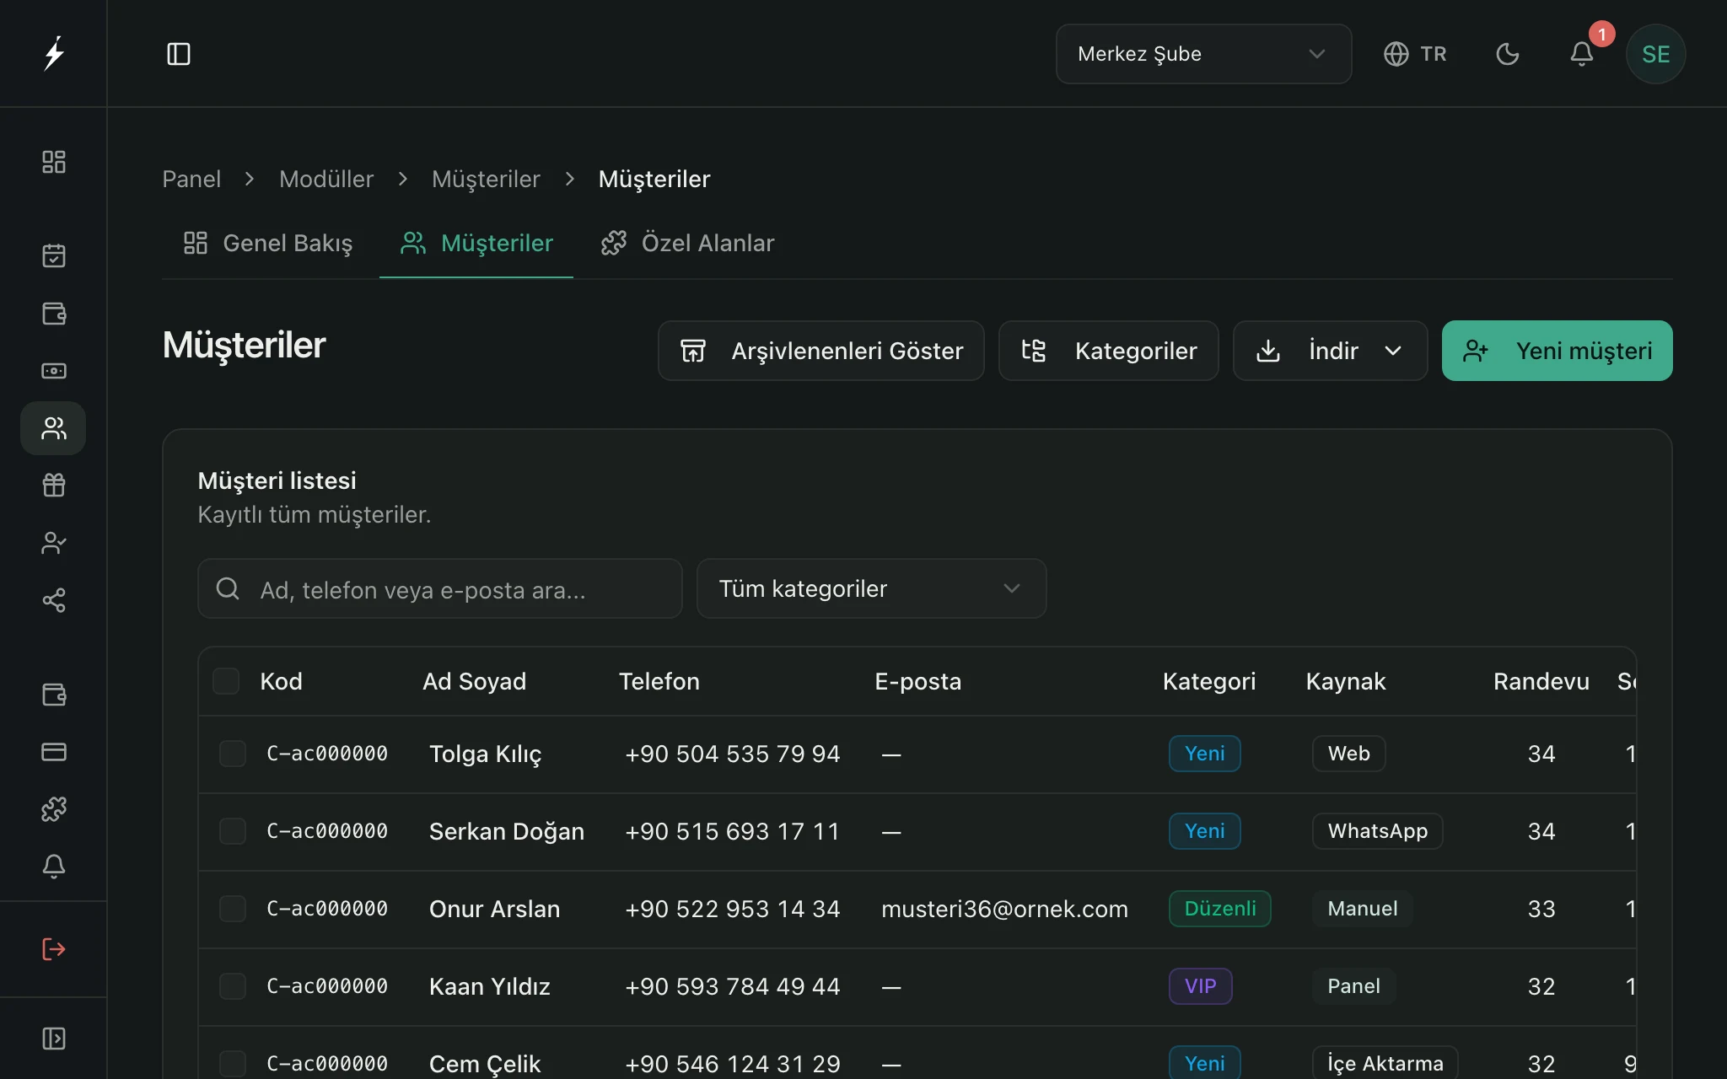Open the TR language selector

click(1415, 54)
